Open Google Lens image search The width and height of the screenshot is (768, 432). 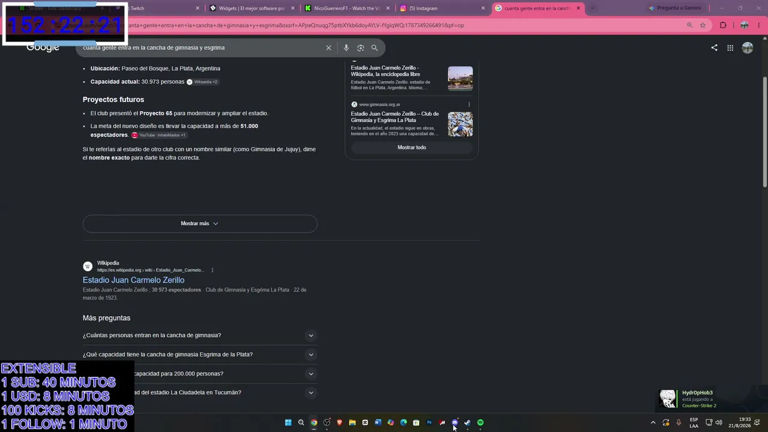pos(361,48)
